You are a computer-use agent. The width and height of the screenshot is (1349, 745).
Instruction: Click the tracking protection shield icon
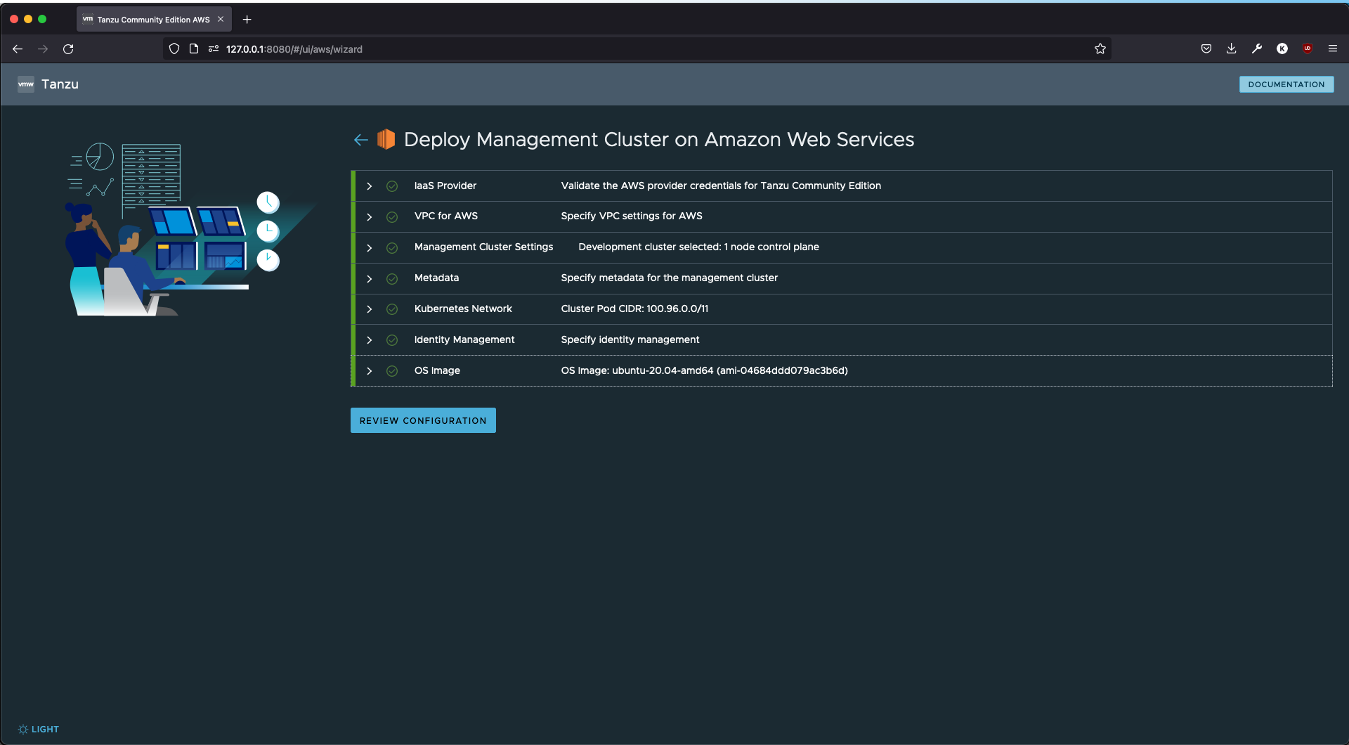(x=174, y=49)
